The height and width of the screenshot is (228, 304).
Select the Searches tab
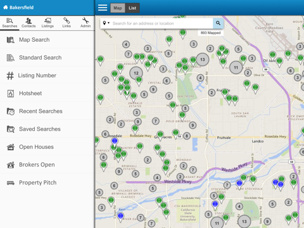pyautogui.click(x=9, y=23)
